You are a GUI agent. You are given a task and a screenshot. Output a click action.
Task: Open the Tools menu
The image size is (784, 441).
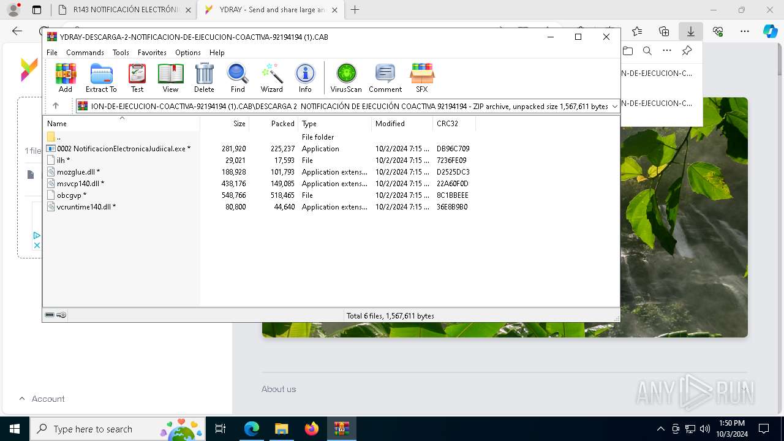tap(121, 53)
